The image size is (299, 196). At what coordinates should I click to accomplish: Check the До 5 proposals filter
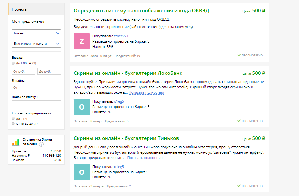(13, 118)
